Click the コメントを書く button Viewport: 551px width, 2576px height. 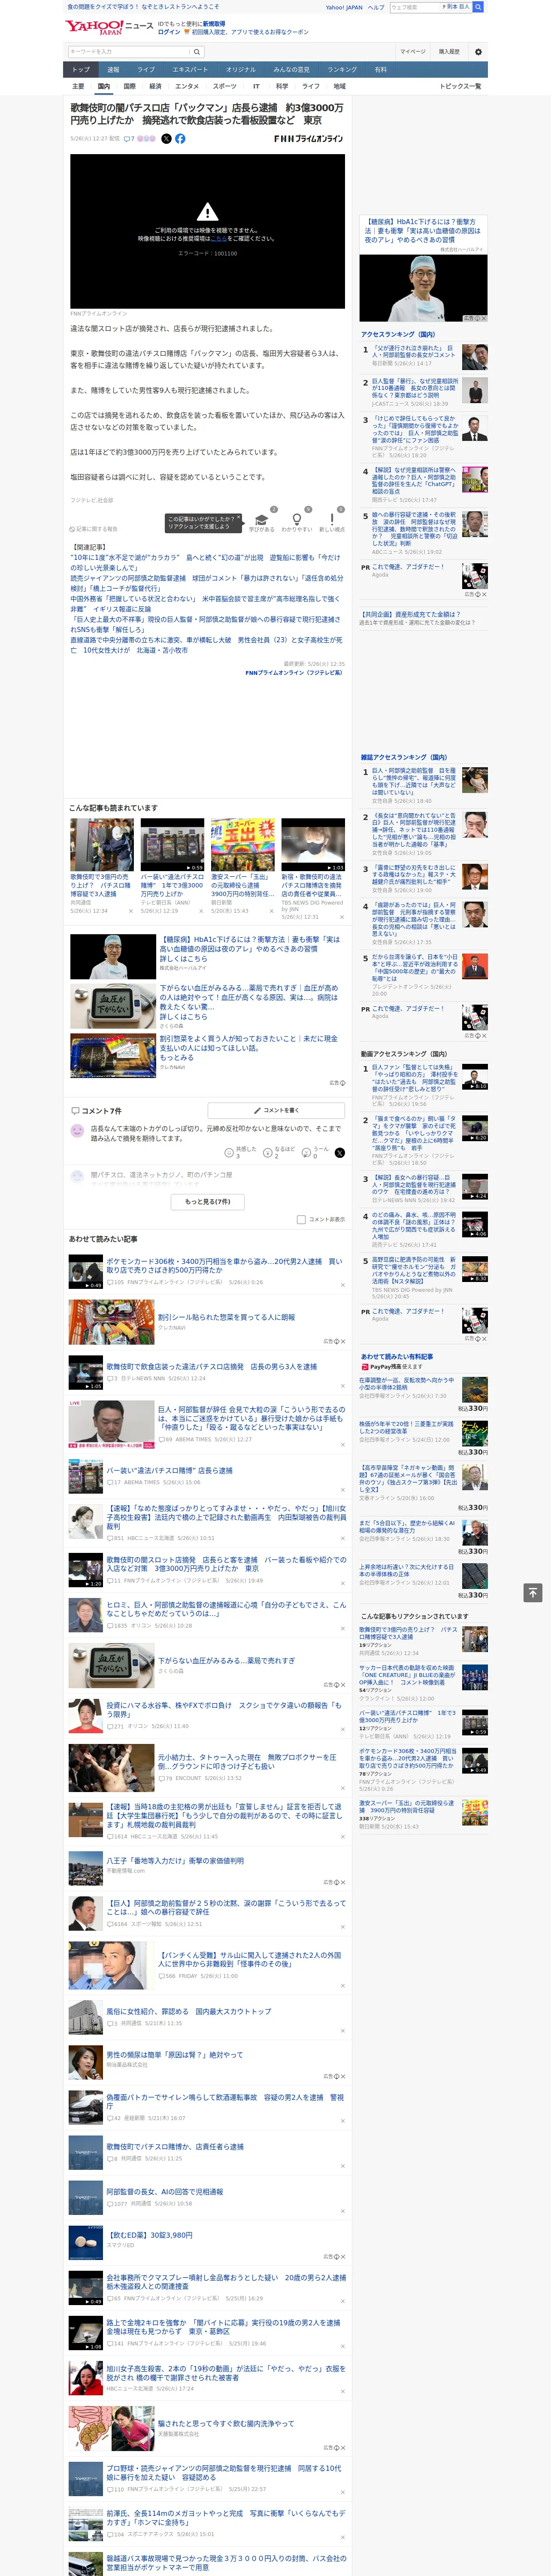[x=276, y=1110]
